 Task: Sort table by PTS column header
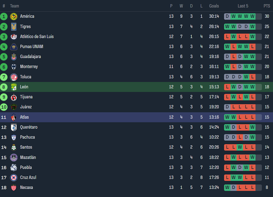pyautogui.click(x=267, y=6)
